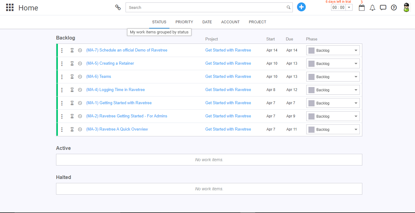This screenshot has height=213, width=415.
Task: Switch to the STATUS tab
Action: point(159,22)
